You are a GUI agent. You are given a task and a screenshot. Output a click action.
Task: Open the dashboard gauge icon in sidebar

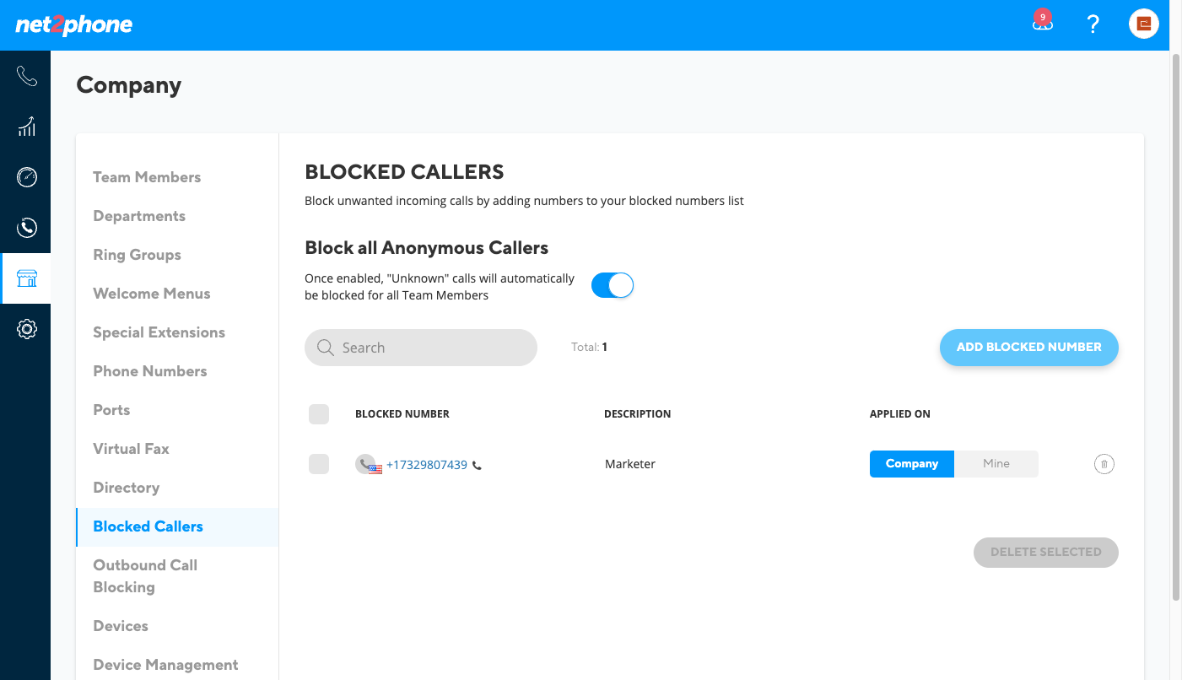coord(26,177)
